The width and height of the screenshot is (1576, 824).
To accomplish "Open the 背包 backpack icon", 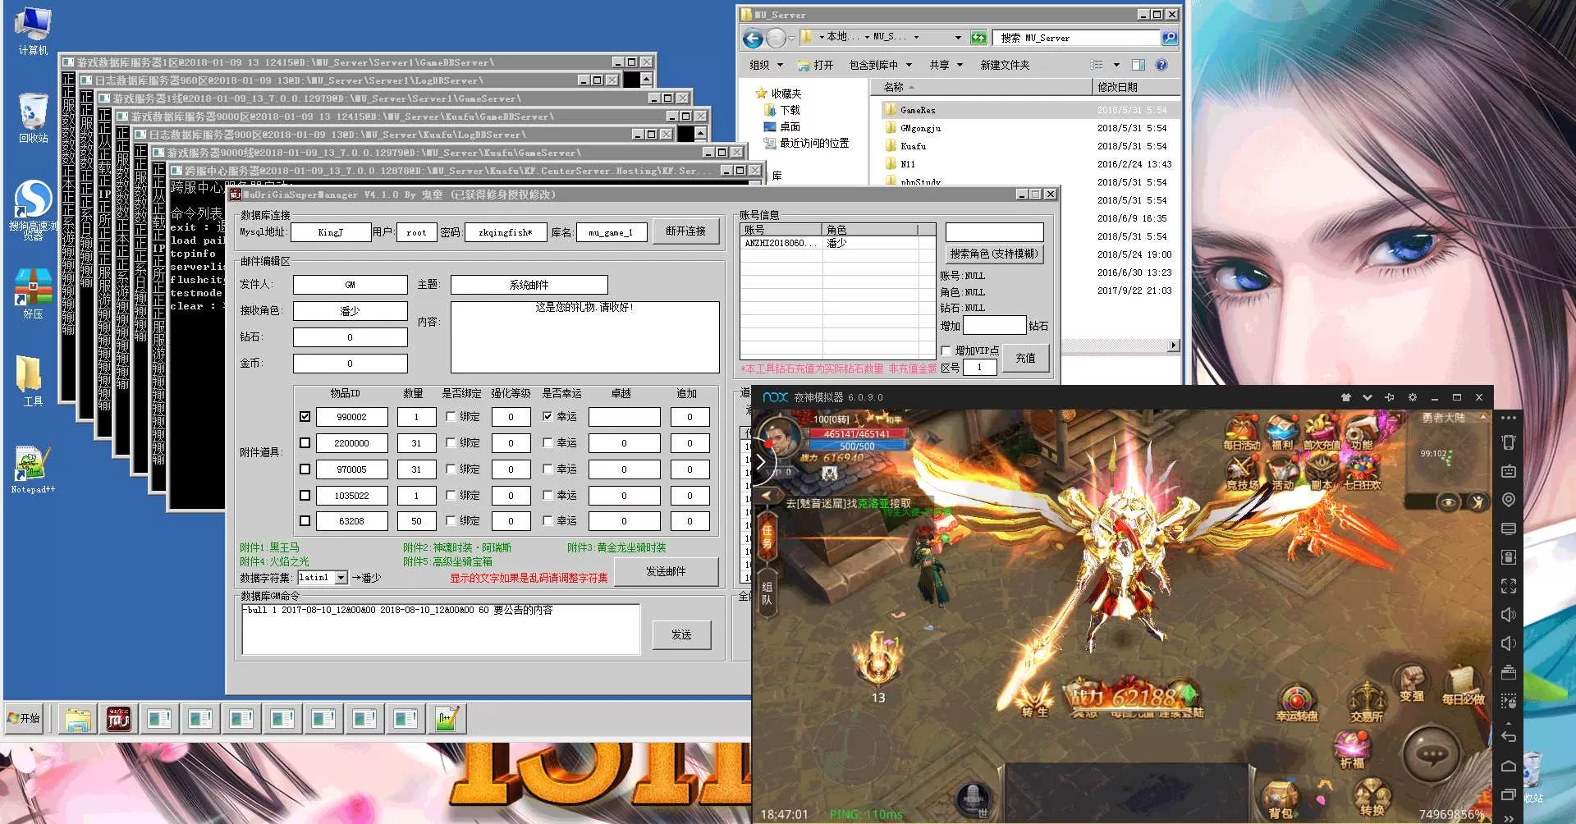I will click(1280, 800).
